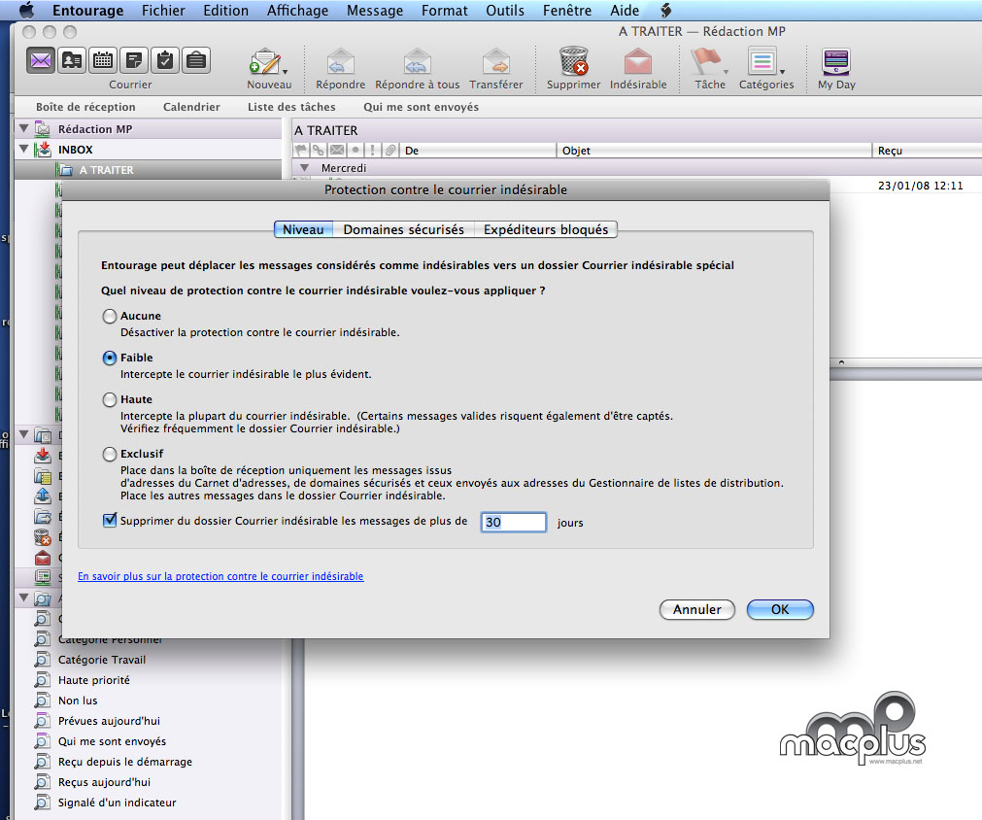The width and height of the screenshot is (982, 820).
Task: Switch to the Expéditeurs bloqués tab
Action: [x=546, y=230]
